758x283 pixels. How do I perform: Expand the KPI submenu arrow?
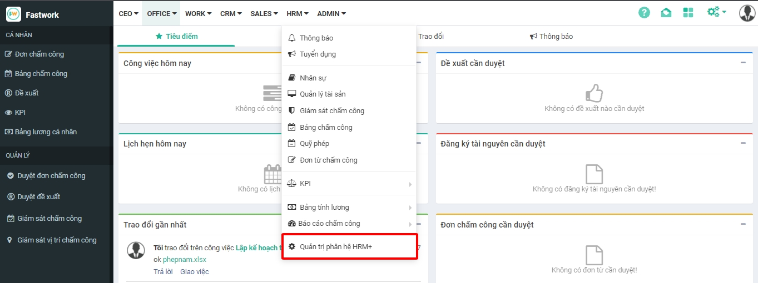point(410,184)
